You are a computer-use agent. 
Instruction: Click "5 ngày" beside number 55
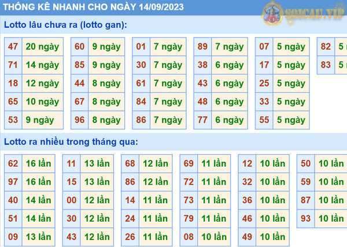291,120
